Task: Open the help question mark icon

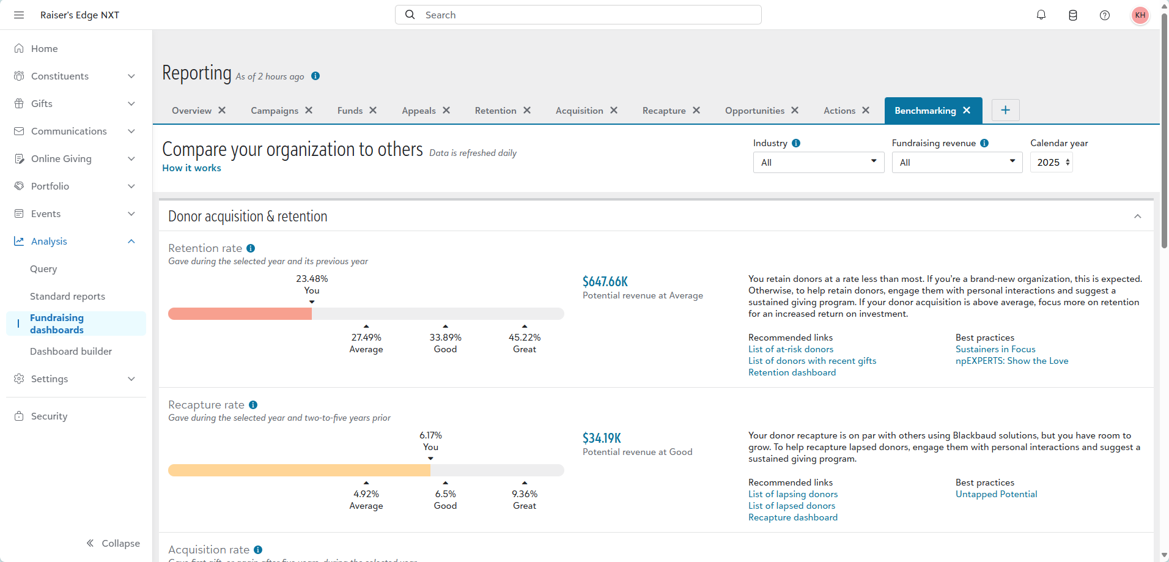Action: click(x=1105, y=15)
